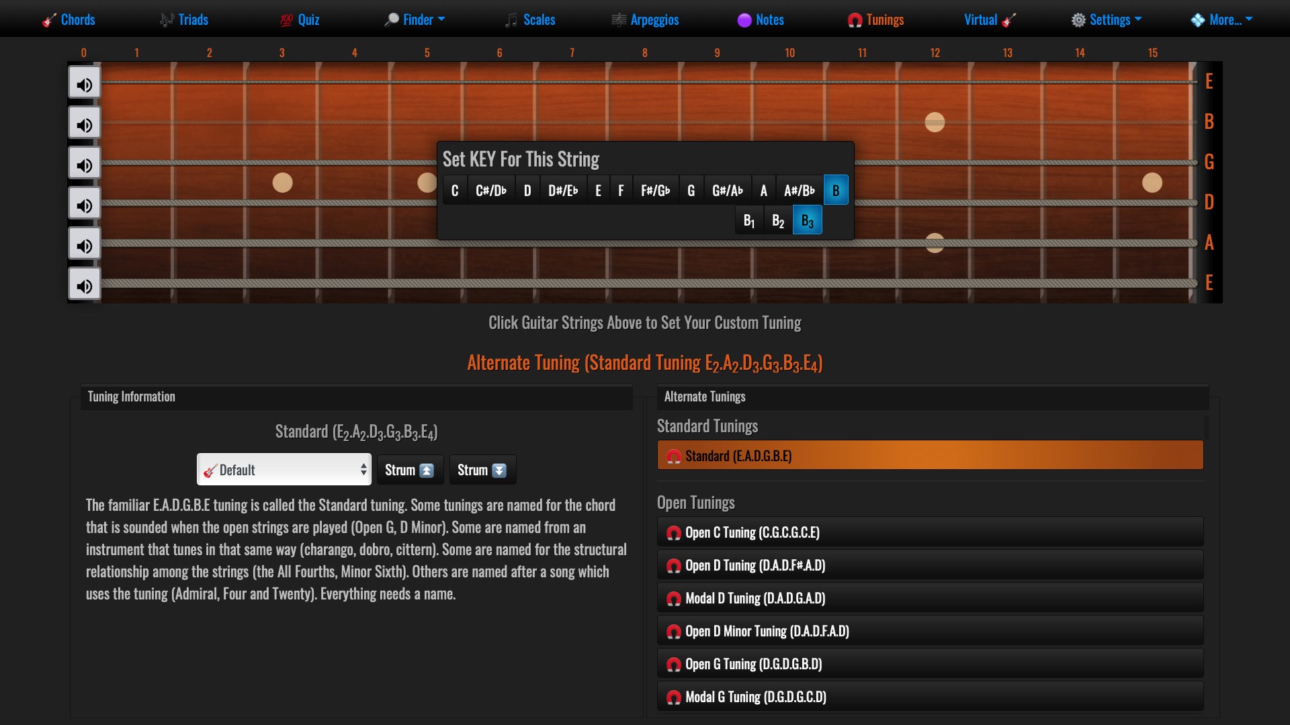Set string key to C#/Db
This screenshot has width=1290, height=725.
click(x=491, y=191)
